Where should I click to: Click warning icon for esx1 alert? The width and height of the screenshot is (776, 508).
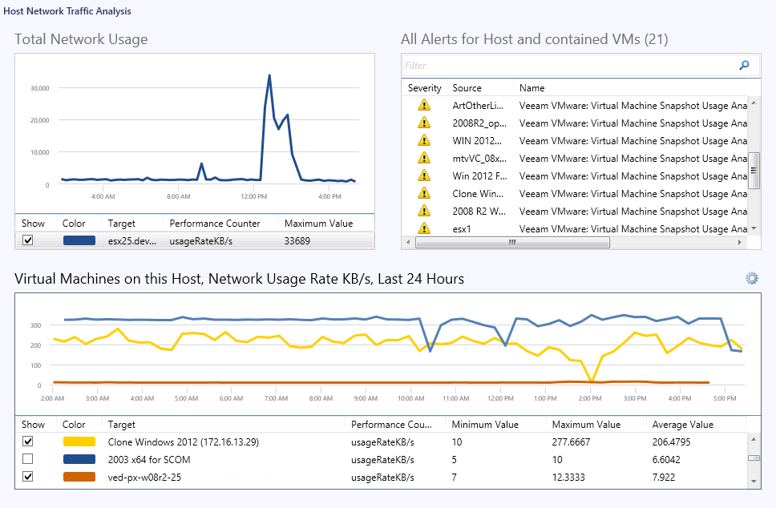click(424, 228)
